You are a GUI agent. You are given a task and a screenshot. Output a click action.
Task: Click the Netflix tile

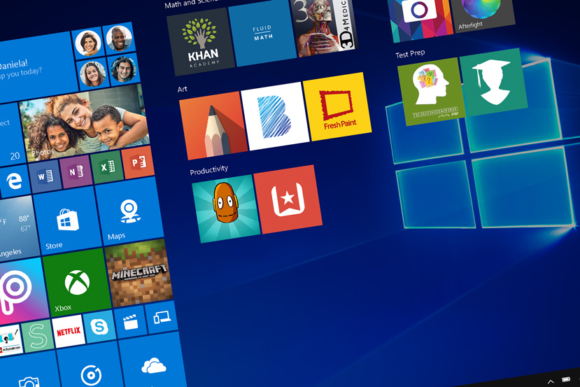tap(69, 331)
